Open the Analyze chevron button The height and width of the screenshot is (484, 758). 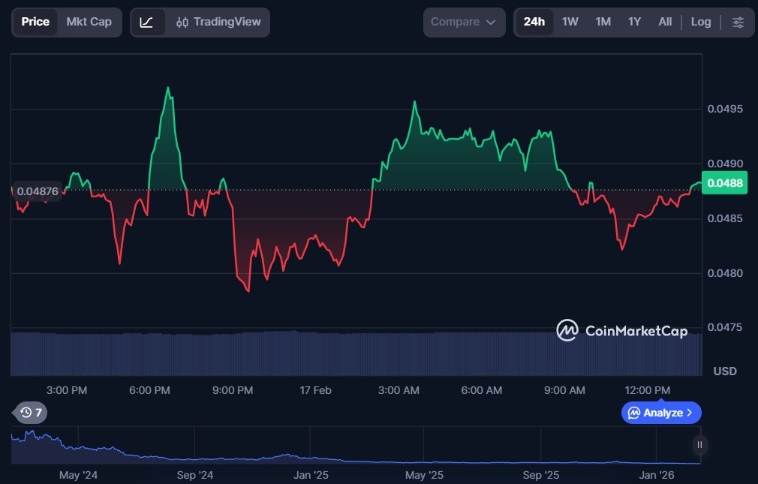point(661,413)
